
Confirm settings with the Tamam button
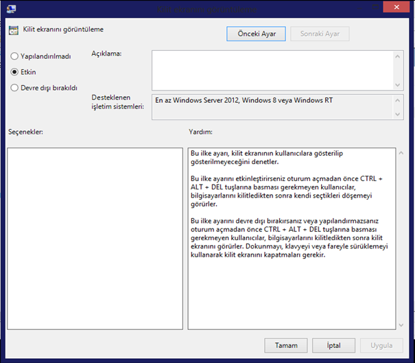pos(285,345)
